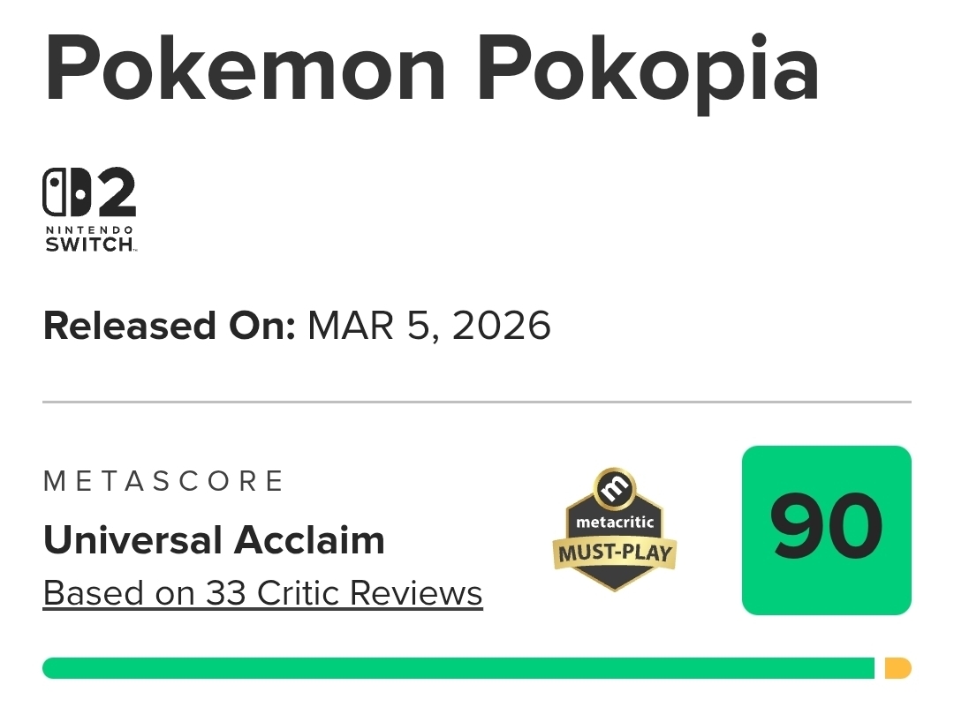Viewport: 954px width, 707px height.
Task: Click the green 90 Metascore box
Action: click(826, 530)
